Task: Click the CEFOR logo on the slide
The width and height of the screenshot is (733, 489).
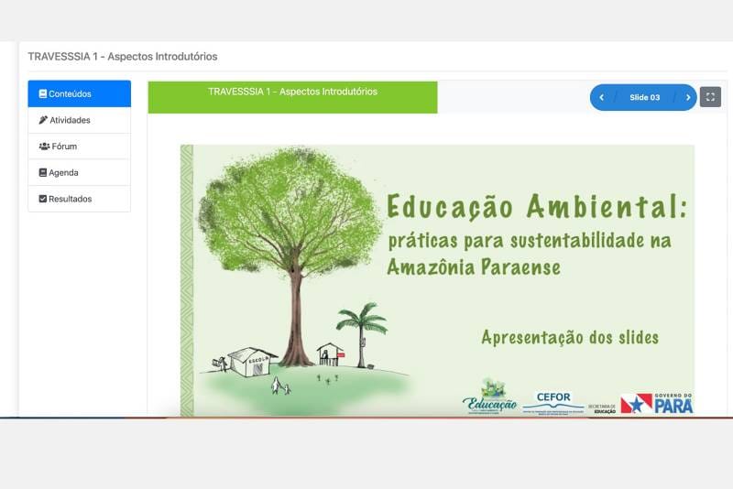Action: coord(553,402)
